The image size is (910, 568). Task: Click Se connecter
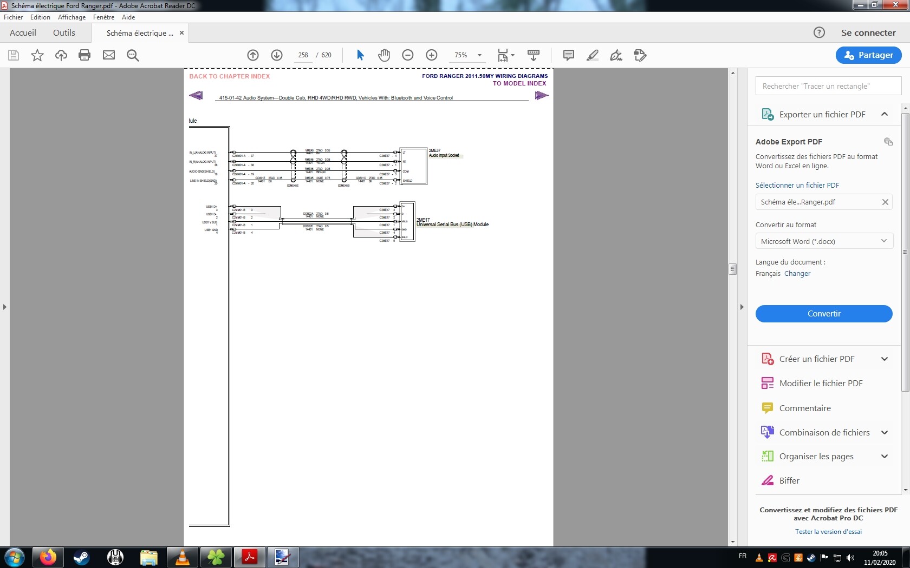pyautogui.click(x=868, y=32)
